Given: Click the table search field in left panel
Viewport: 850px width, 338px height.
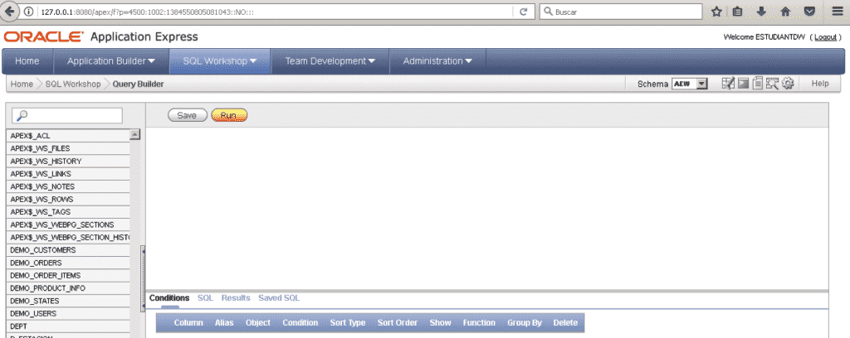Looking at the screenshot, I should click(x=67, y=116).
